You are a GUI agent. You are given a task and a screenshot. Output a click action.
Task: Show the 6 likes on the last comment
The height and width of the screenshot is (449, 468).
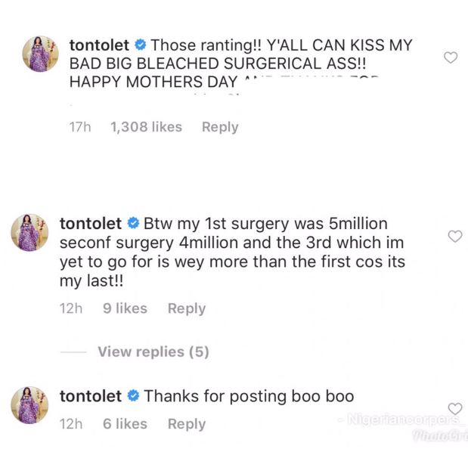(125, 424)
